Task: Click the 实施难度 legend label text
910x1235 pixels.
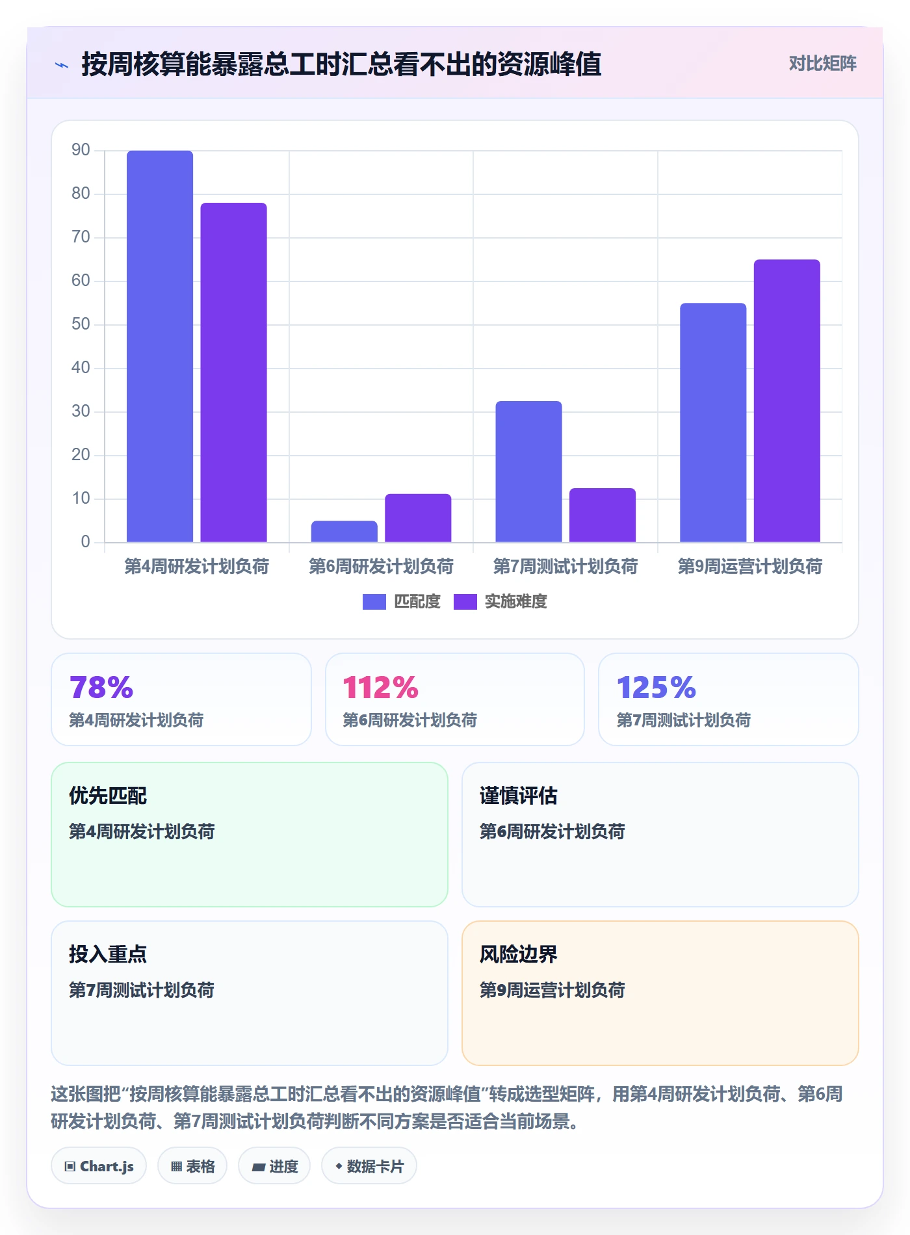Action: (x=516, y=602)
